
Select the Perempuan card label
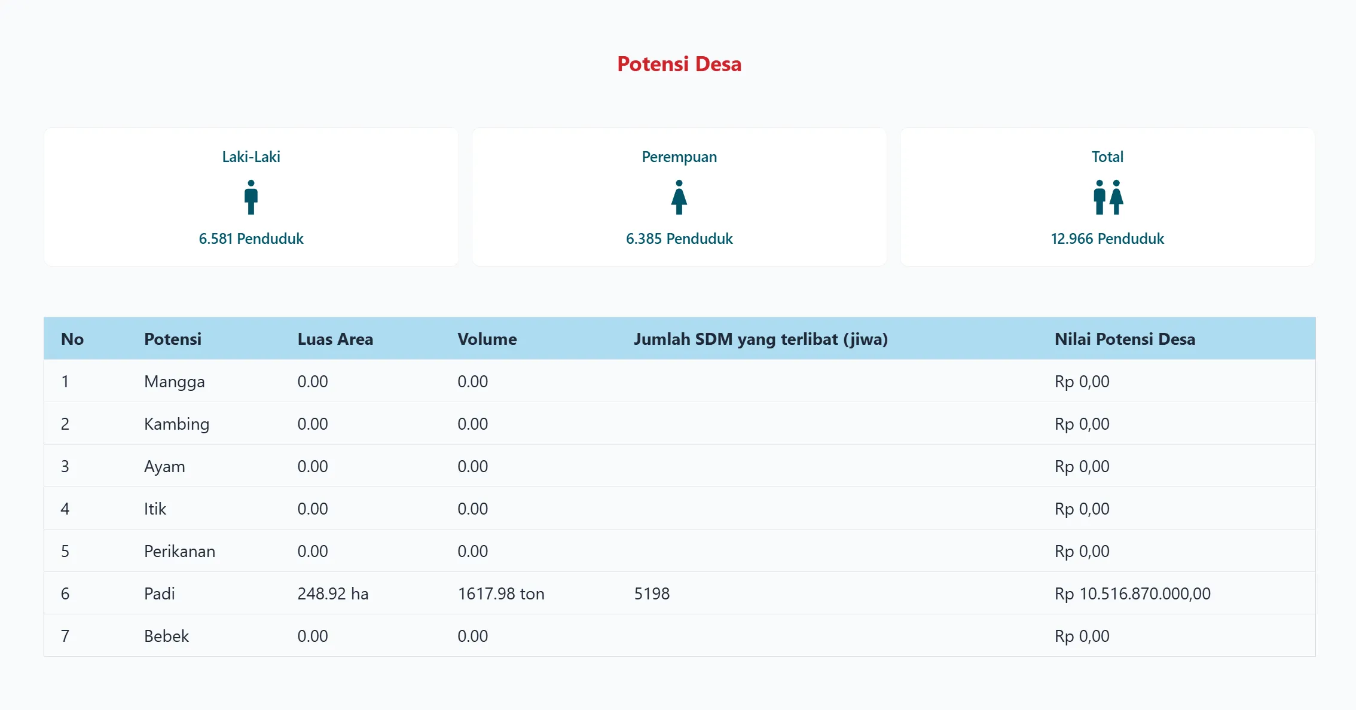pyautogui.click(x=679, y=157)
